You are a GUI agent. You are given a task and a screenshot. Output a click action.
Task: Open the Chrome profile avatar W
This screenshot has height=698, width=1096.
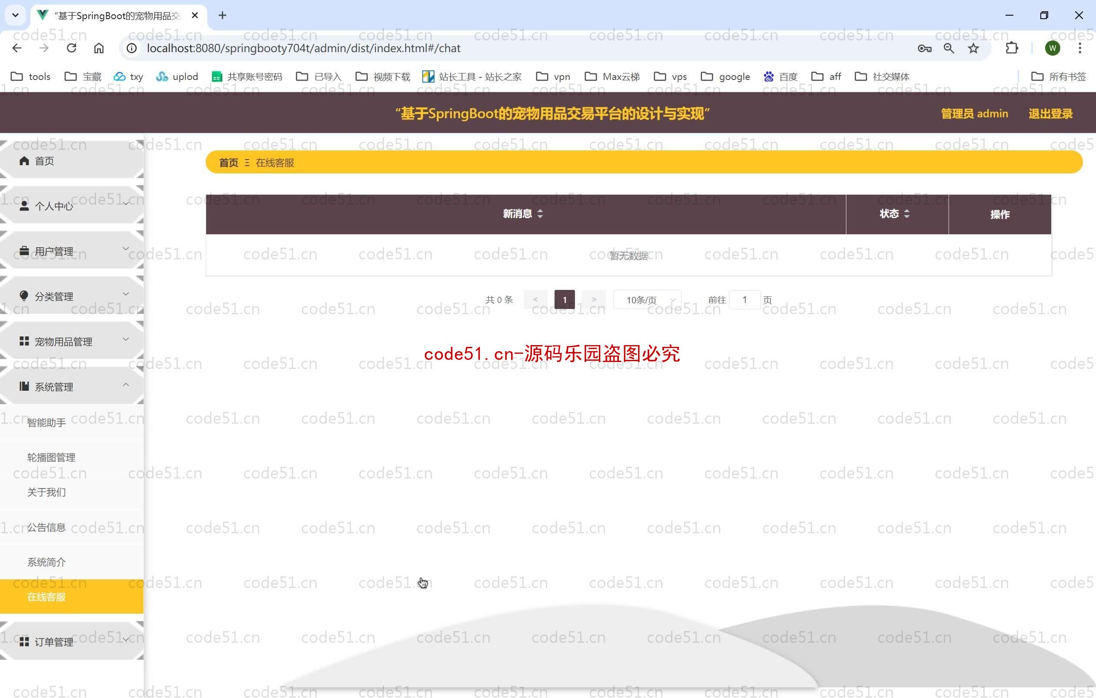click(x=1053, y=48)
